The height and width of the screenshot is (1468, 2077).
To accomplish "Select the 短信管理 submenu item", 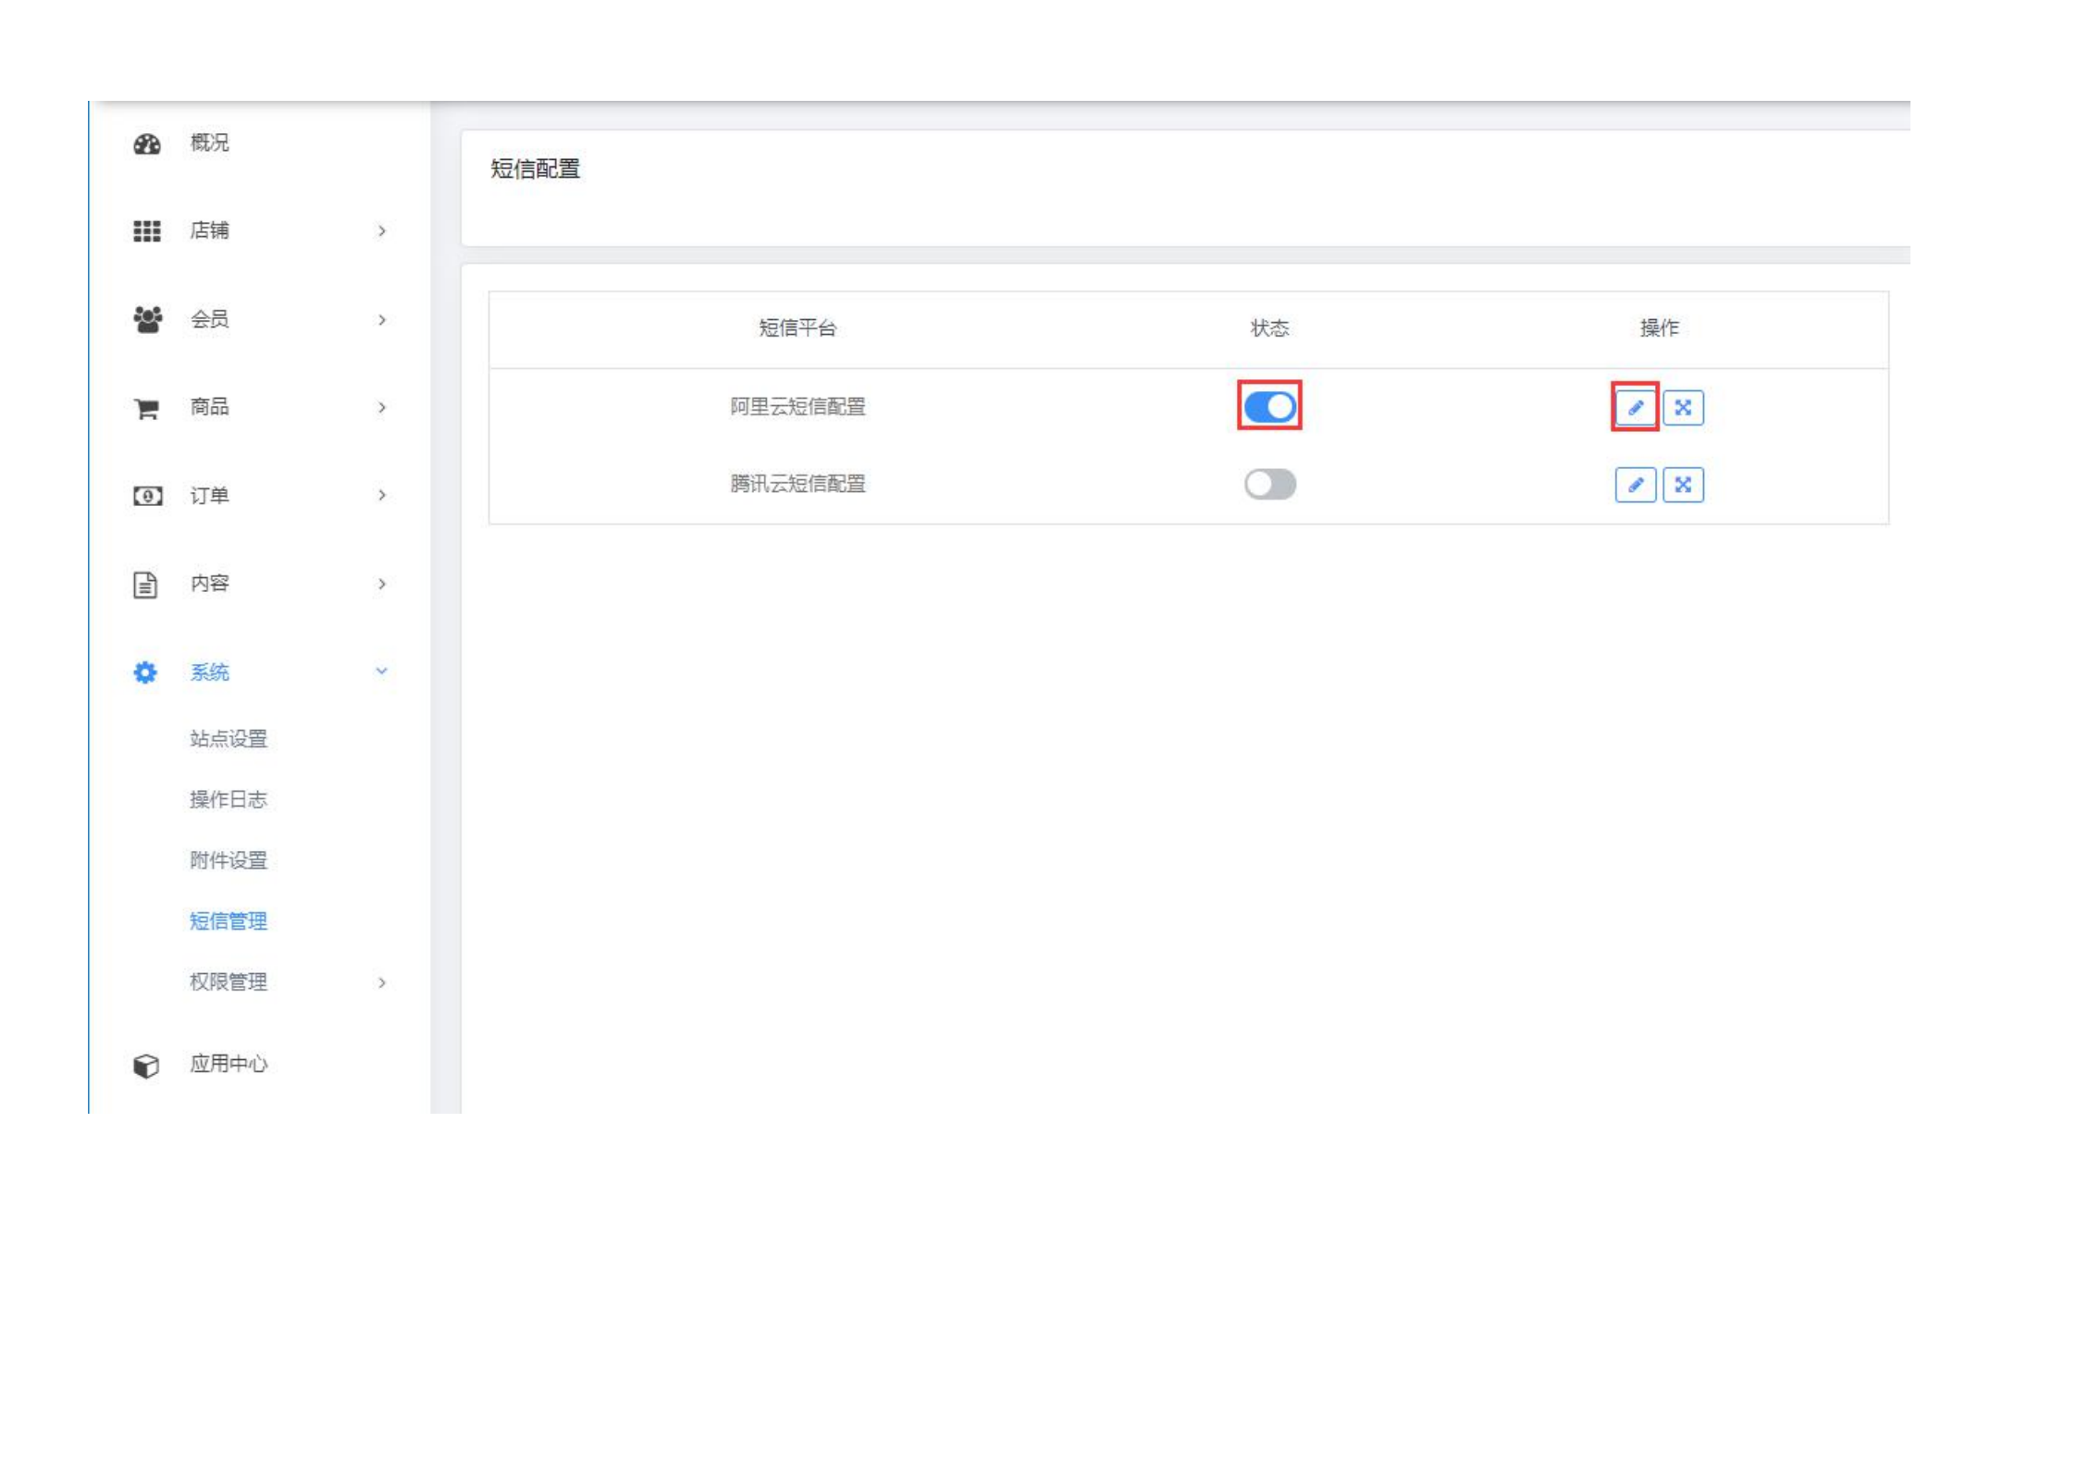I will 229,921.
